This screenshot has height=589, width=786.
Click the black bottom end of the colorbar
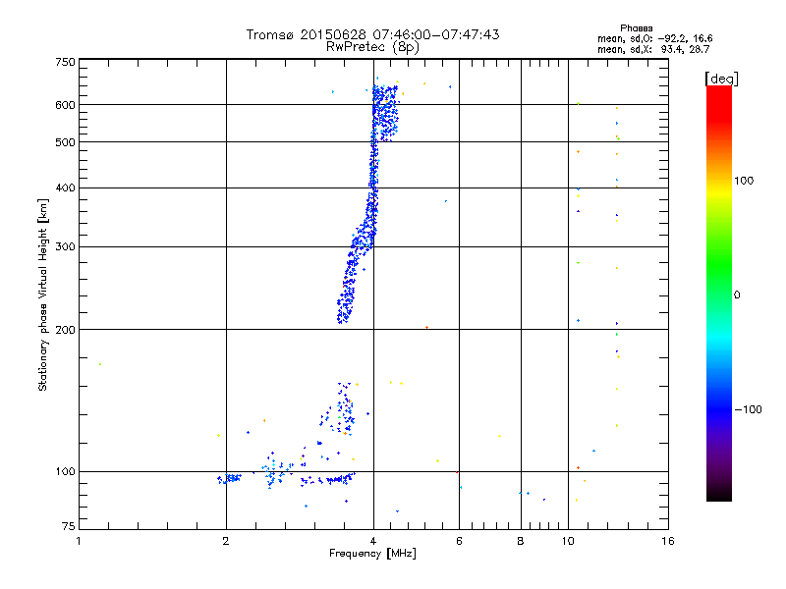pyautogui.click(x=719, y=494)
